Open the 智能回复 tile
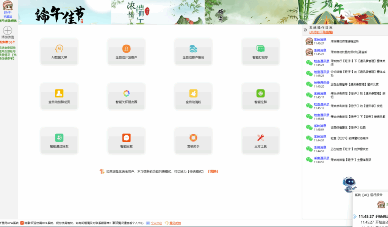The height and width of the screenshot is (227, 388). (126, 141)
